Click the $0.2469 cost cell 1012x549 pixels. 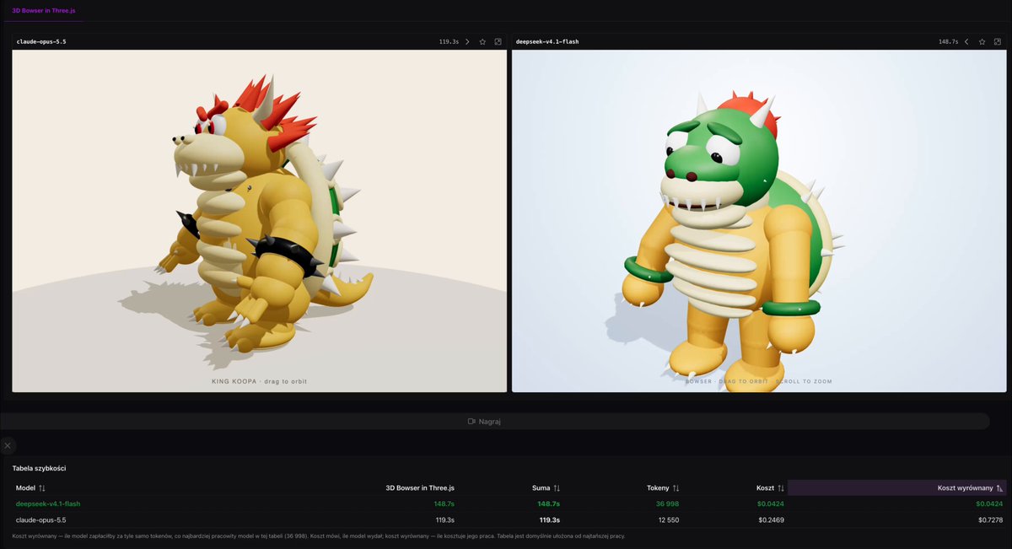[771, 519]
